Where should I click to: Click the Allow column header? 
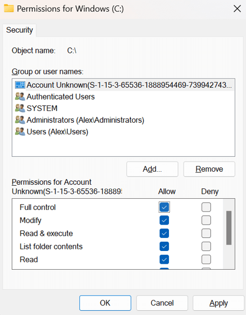coord(167,191)
